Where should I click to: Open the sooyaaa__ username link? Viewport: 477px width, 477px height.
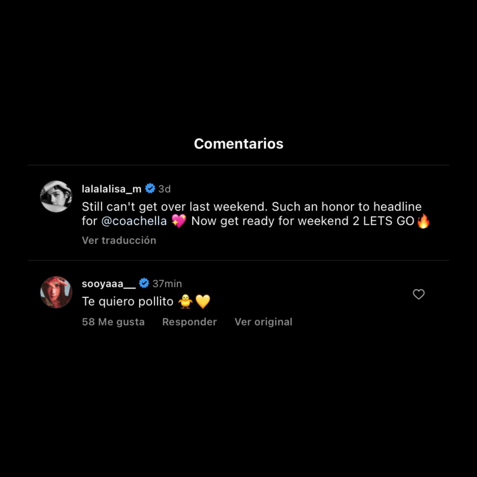click(x=109, y=284)
